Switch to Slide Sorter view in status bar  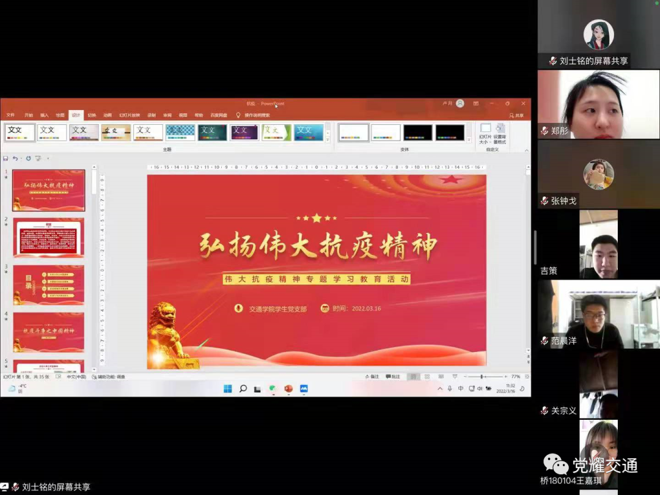(427, 376)
